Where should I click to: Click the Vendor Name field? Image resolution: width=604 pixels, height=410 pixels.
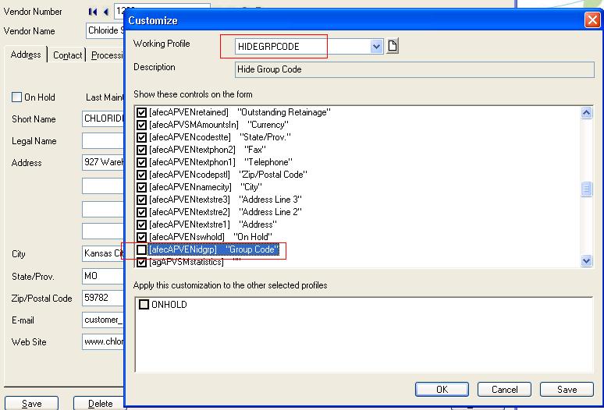(x=105, y=30)
